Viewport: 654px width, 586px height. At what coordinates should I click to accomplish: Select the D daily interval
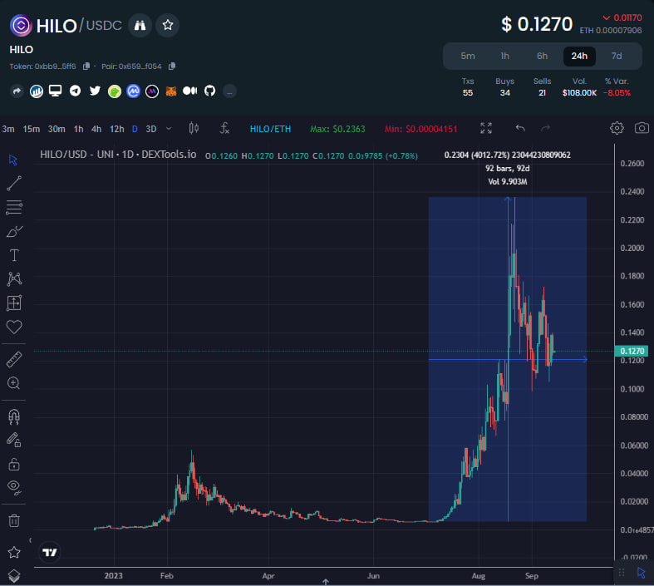point(135,129)
